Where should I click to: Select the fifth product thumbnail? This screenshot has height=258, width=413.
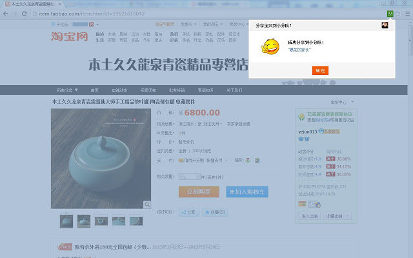(x=136, y=221)
